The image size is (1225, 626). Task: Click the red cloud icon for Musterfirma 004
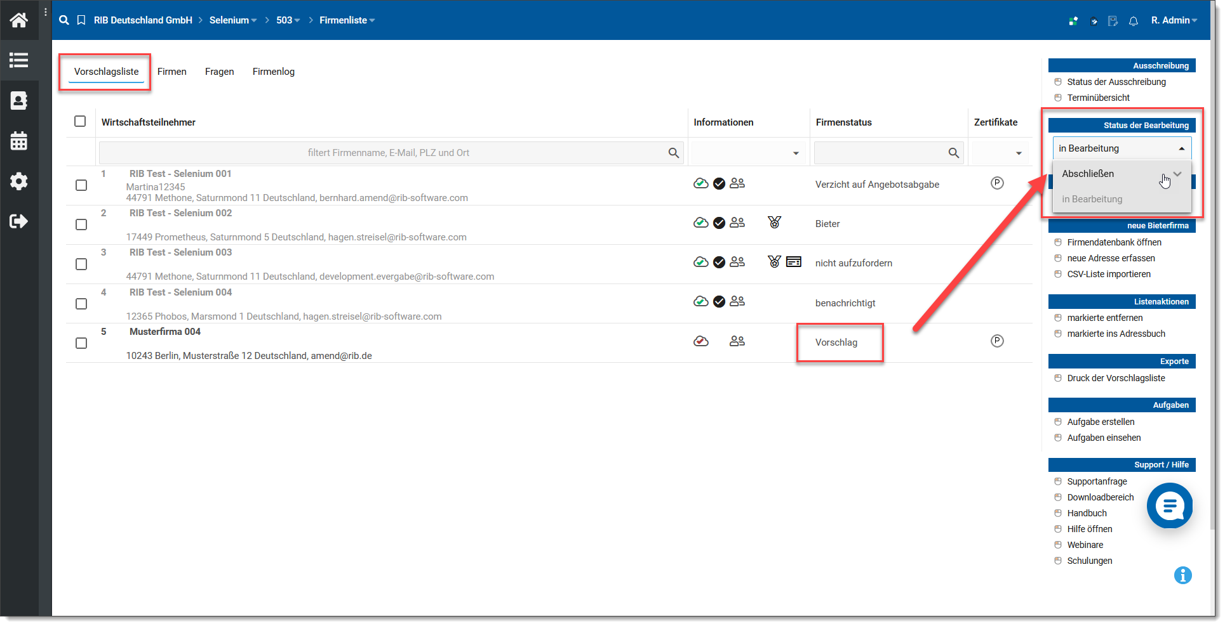pyautogui.click(x=701, y=341)
